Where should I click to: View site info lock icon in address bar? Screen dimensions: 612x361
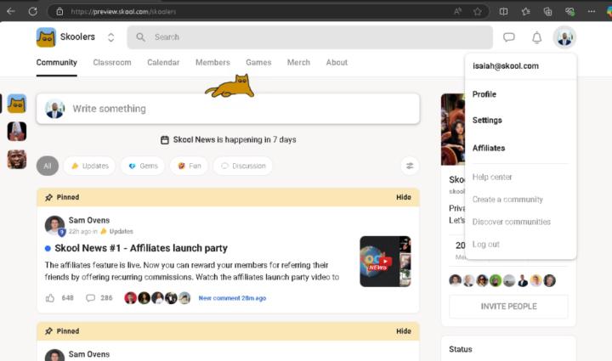[59, 11]
